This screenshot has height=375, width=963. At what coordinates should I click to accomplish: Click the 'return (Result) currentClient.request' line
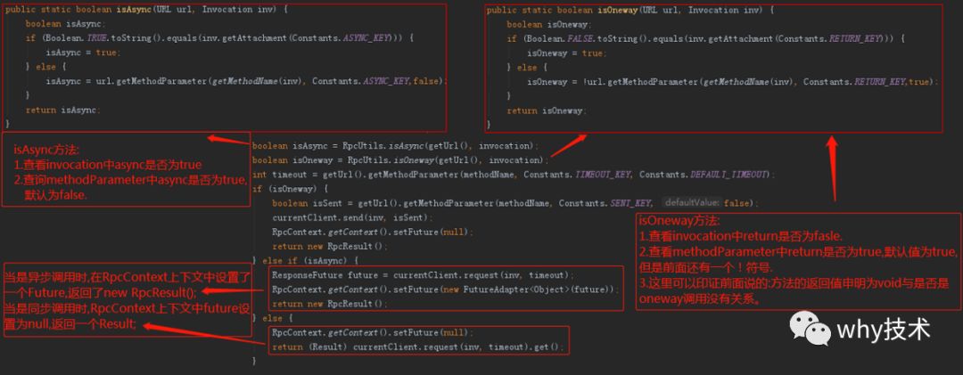coord(417,346)
